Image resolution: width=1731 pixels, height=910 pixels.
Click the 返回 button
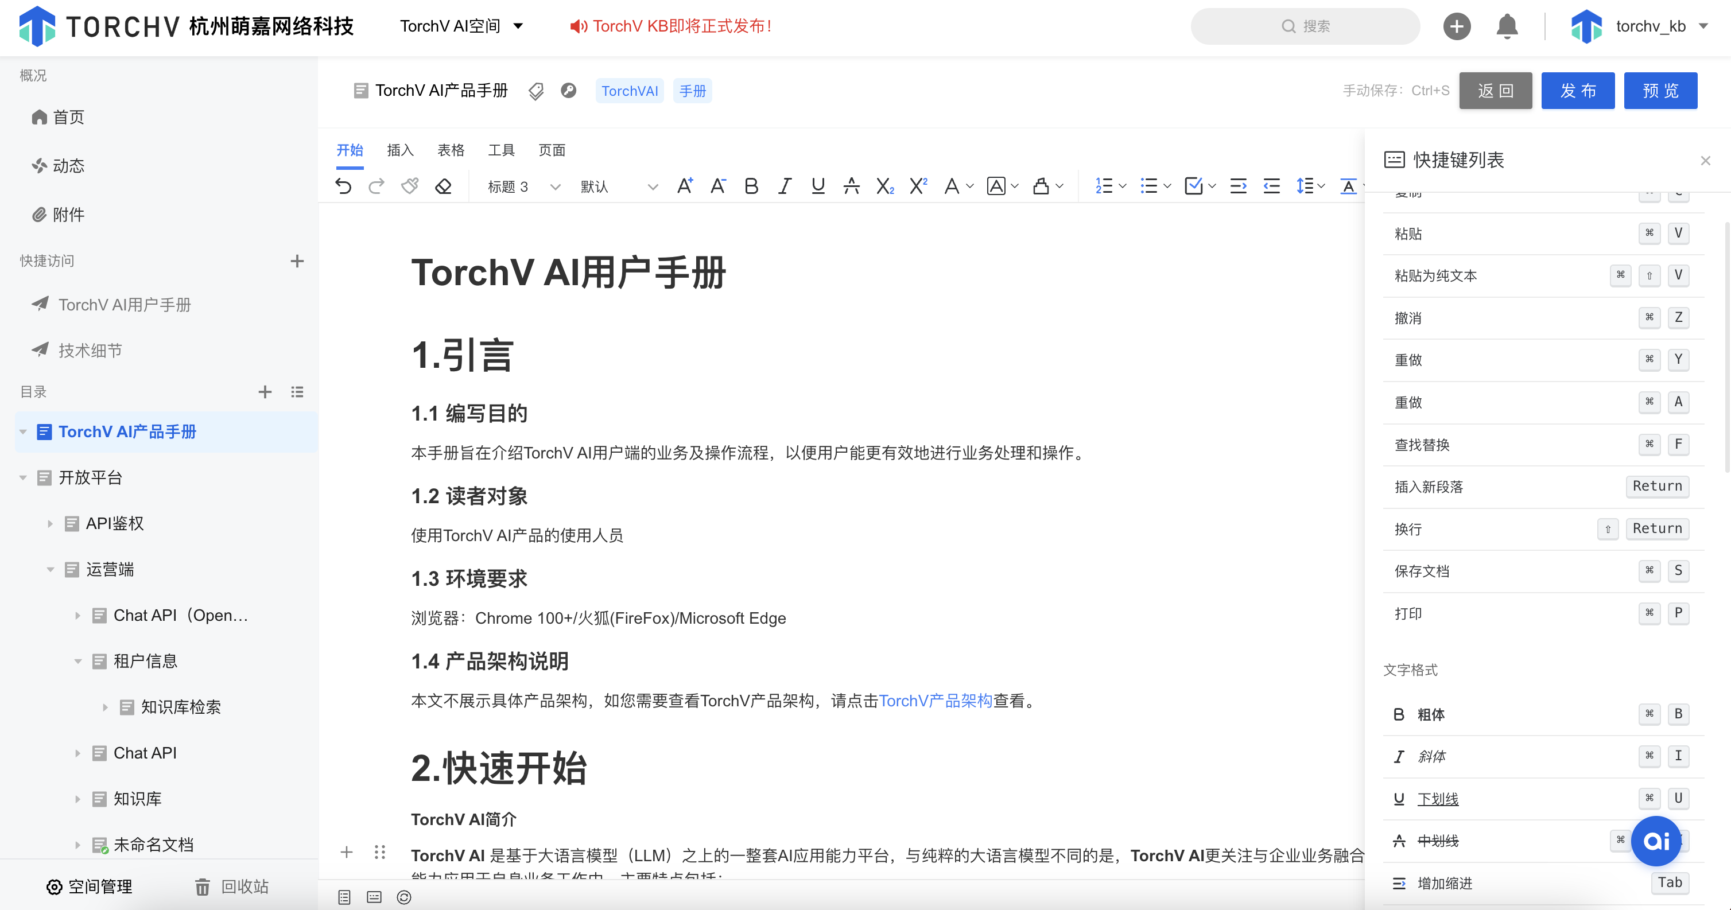1495,91
